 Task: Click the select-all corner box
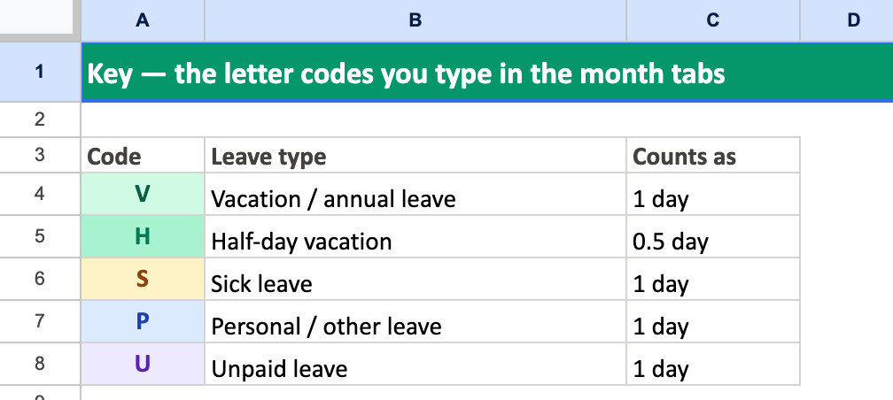click(36, 17)
